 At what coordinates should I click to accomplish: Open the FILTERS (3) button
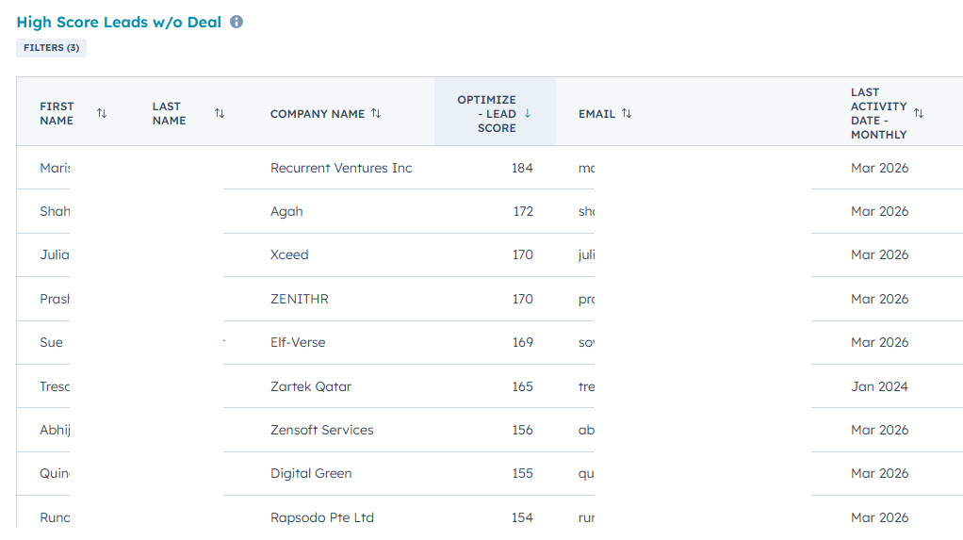[52, 48]
